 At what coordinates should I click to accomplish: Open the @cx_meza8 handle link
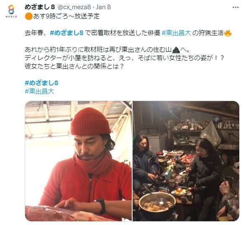[x=74, y=7]
